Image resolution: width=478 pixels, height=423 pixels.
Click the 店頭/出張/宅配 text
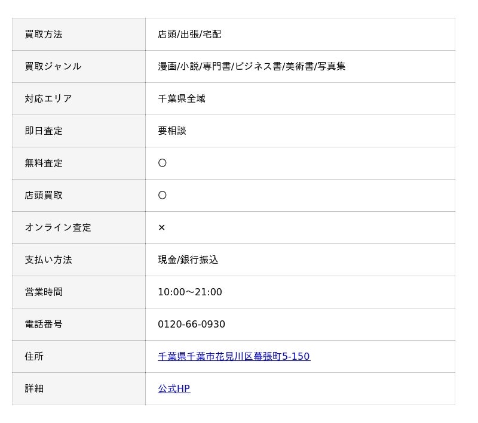click(x=189, y=34)
